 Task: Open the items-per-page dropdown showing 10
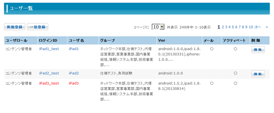pos(158,27)
